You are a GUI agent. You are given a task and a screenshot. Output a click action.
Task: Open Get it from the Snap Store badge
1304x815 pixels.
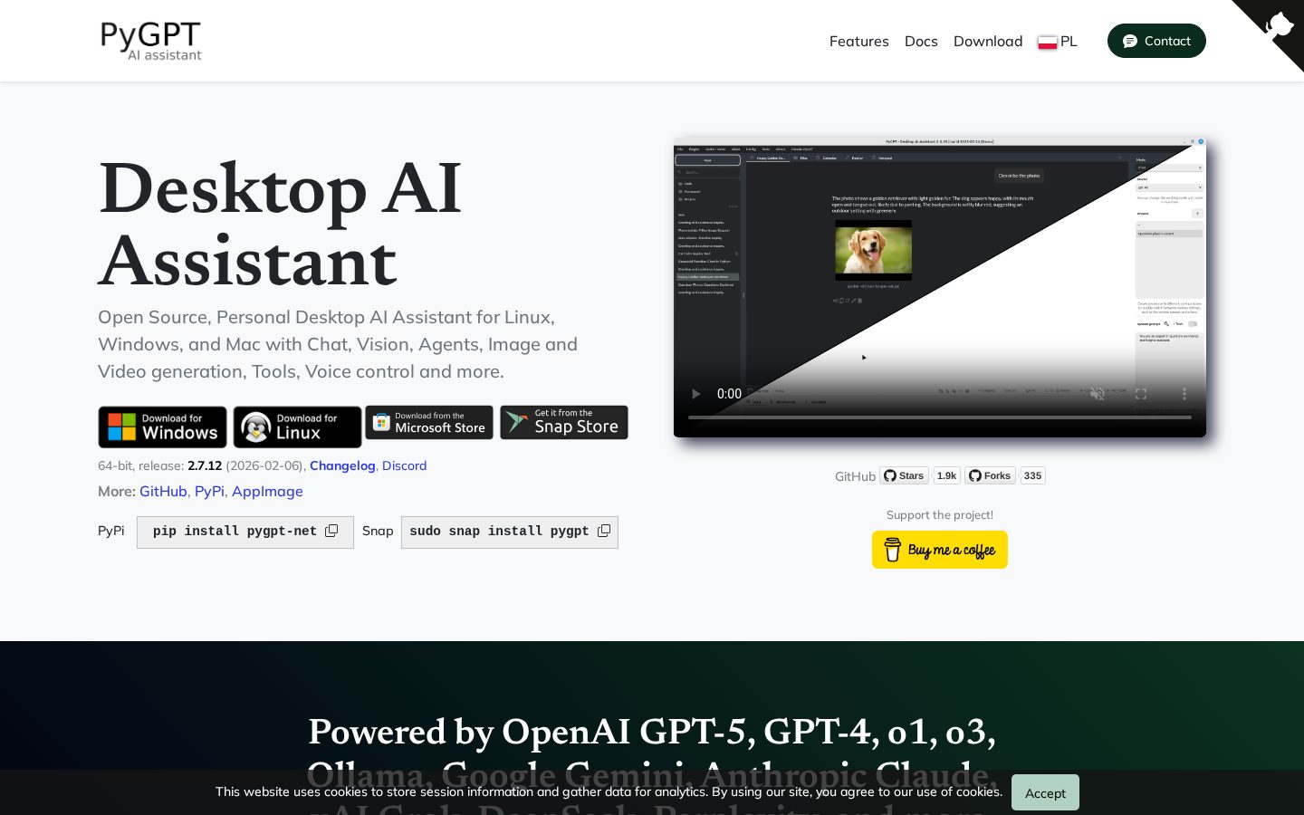(564, 423)
